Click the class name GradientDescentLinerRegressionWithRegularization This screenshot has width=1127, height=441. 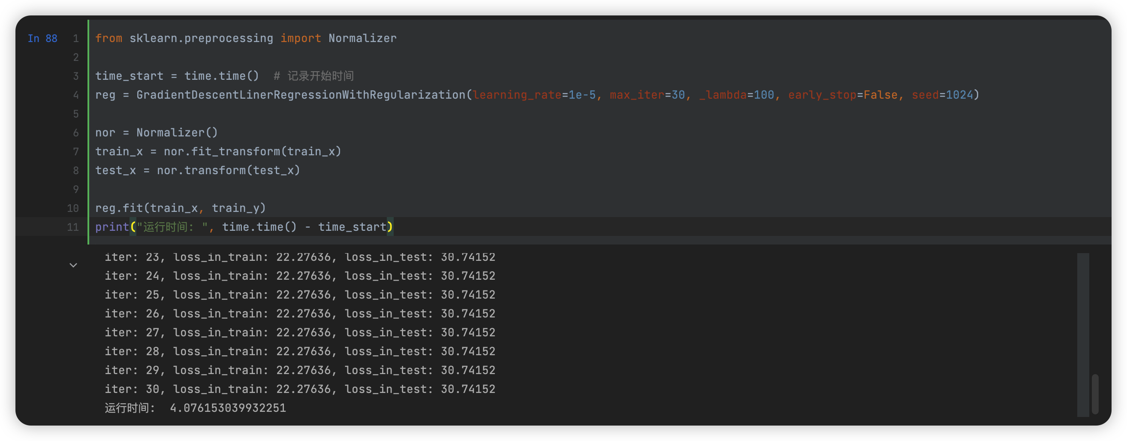[301, 95]
